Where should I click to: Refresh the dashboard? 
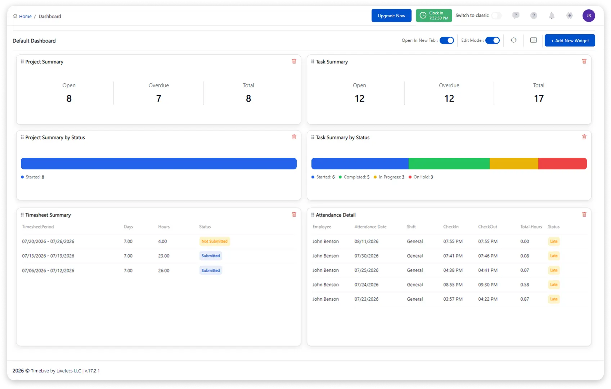click(513, 40)
